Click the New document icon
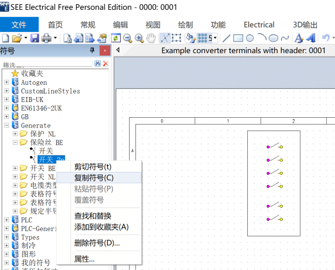Viewport: 335px width, 270px height. click(5, 38)
